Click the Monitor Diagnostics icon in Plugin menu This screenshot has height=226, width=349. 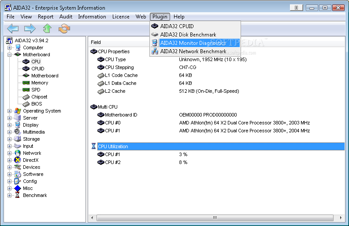click(155, 43)
